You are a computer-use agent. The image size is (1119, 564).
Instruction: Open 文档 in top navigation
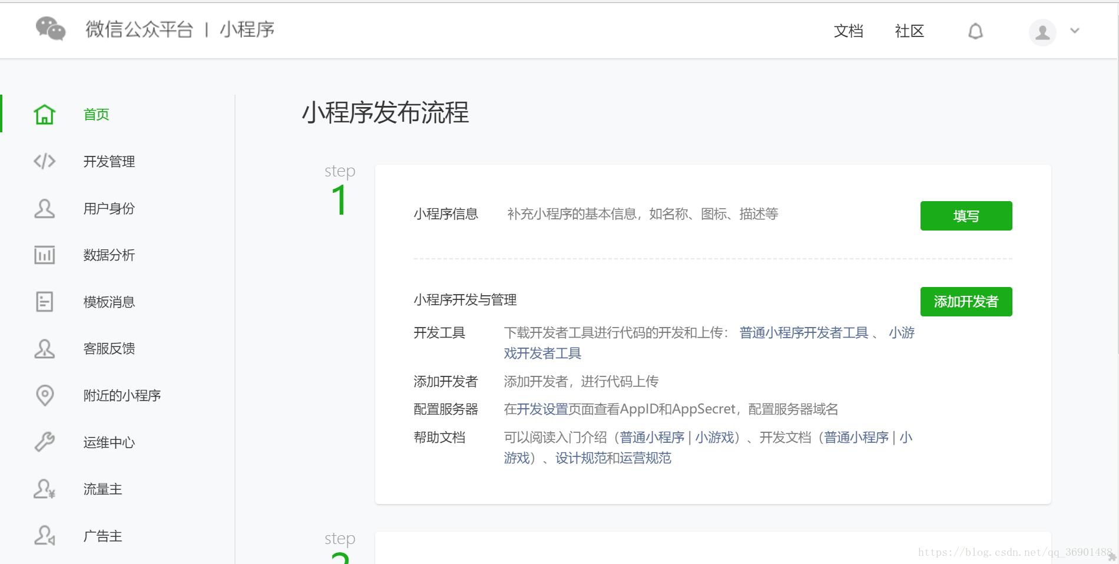(849, 31)
